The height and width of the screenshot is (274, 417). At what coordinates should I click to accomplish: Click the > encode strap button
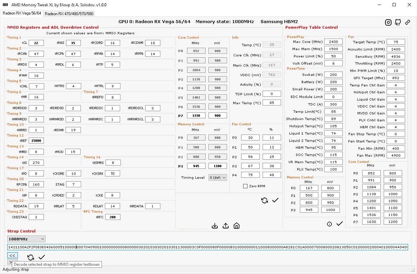10,262
